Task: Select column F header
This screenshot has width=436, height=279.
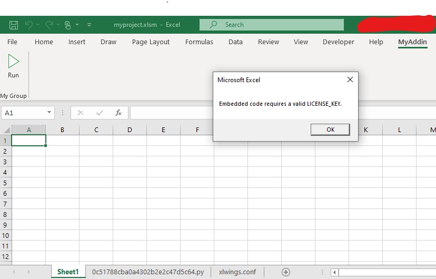Action: coord(197,130)
